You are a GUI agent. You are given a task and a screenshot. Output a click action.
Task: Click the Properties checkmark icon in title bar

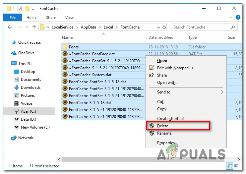pos(20,9)
